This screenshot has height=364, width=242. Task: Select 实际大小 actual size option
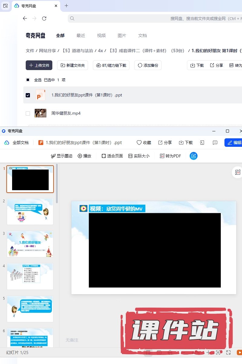click(139, 156)
